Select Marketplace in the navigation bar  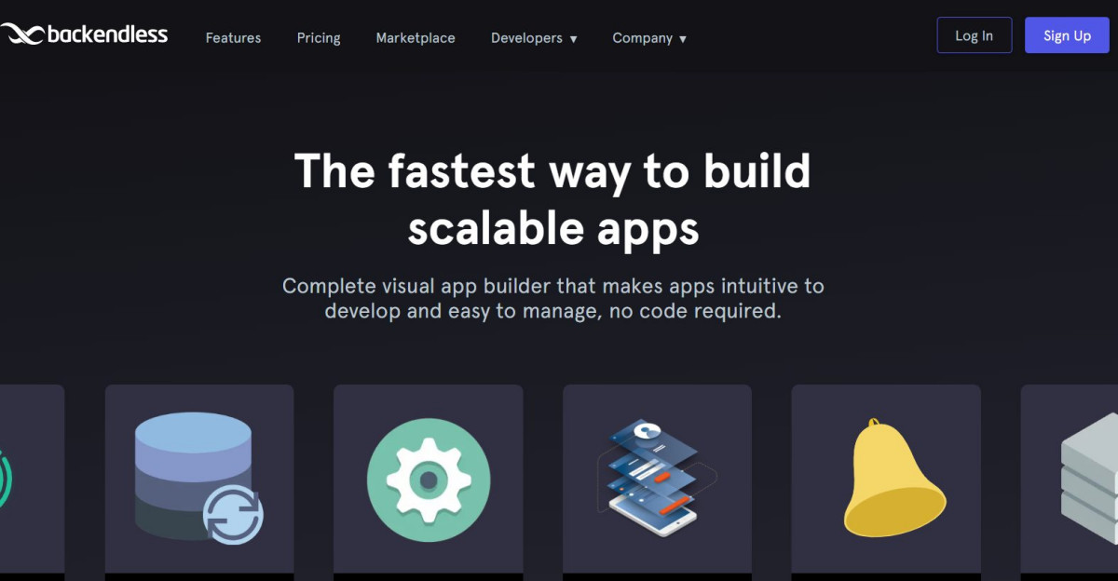pyautogui.click(x=415, y=38)
